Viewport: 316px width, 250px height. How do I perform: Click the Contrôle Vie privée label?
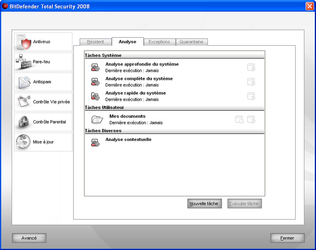click(52, 102)
